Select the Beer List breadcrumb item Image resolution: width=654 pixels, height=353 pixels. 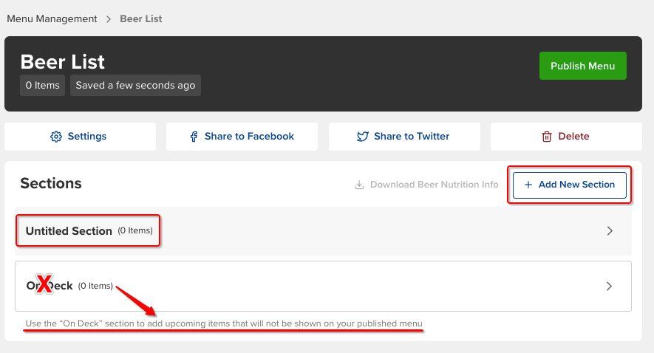pos(141,19)
